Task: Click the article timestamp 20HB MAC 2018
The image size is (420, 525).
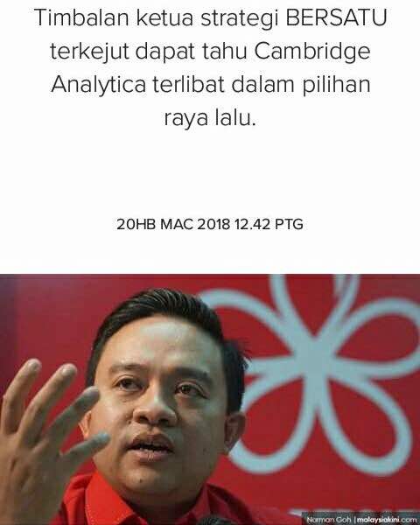Action: pyautogui.click(x=173, y=224)
